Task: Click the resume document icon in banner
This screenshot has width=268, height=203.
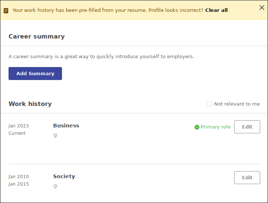Action: click(6, 11)
